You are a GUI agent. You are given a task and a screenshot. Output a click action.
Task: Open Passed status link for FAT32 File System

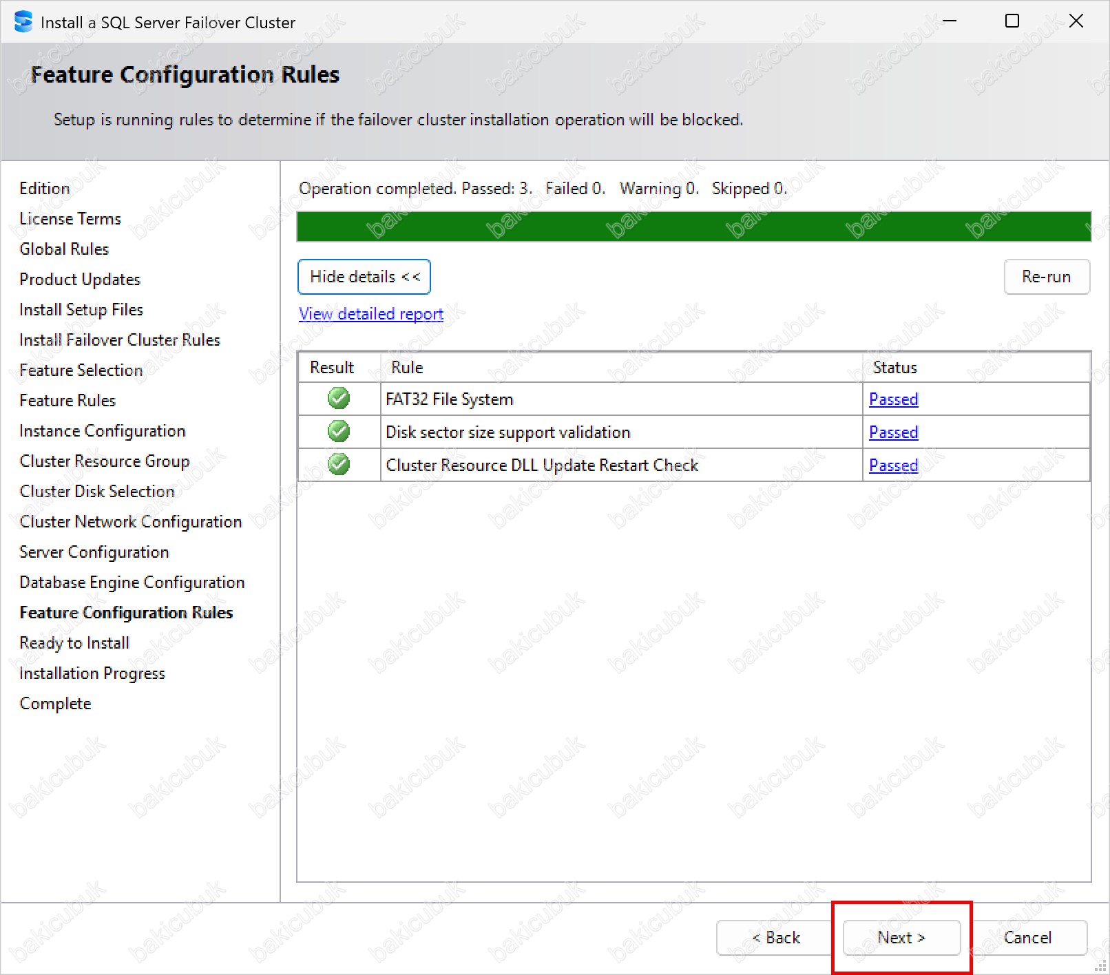(893, 399)
